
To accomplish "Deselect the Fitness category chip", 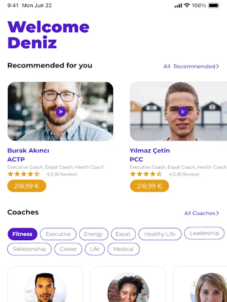I will pyautogui.click(x=23, y=234).
